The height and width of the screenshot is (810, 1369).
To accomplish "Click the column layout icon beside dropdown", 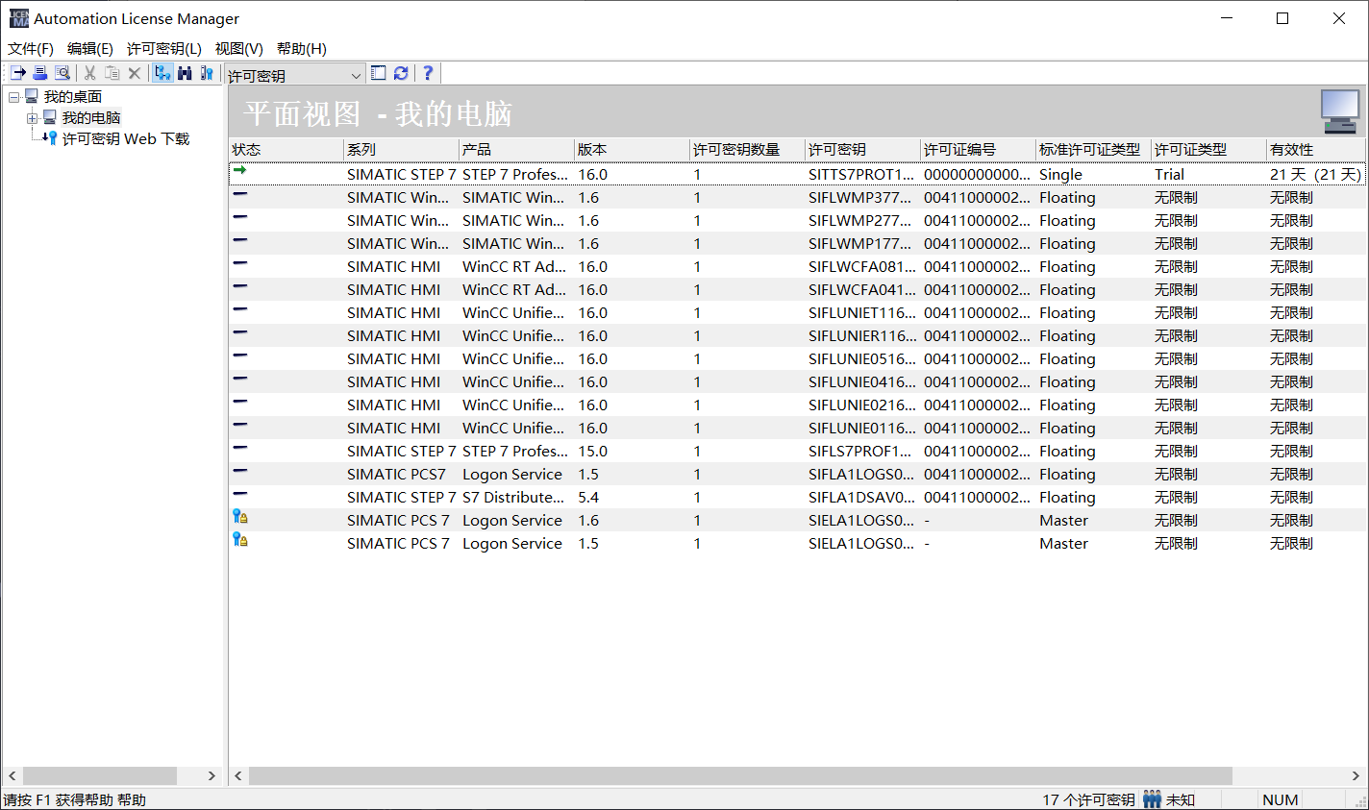I will click(379, 73).
